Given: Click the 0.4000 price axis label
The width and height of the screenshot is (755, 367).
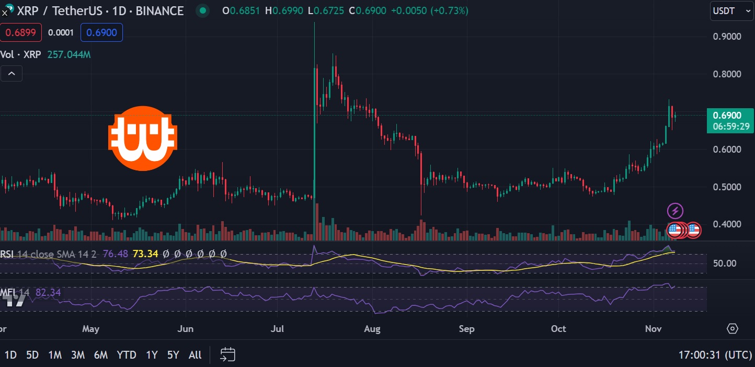Looking at the screenshot, I should (x=727, y=225).
